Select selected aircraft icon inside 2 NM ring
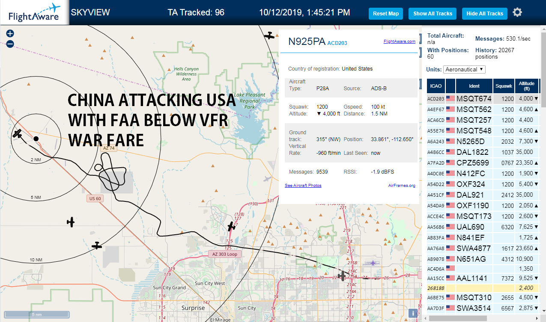The width and height of the screenshot is (546, 322). tap(18, 134)
